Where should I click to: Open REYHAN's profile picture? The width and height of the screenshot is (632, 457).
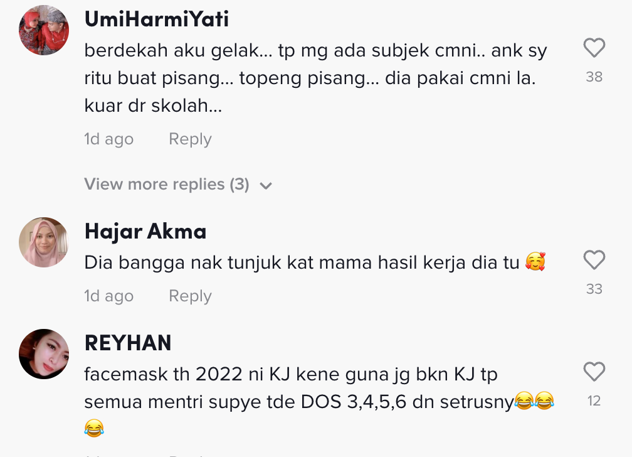44,354
